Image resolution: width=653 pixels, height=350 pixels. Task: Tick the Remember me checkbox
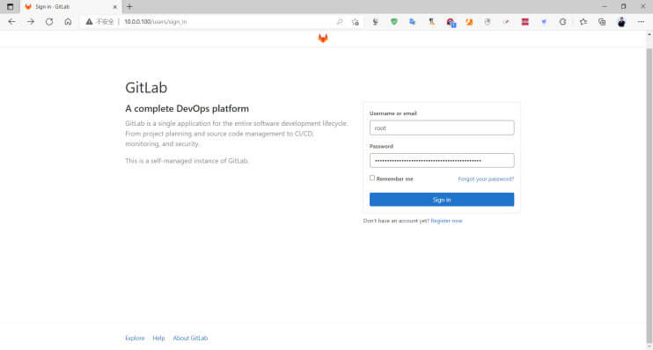pos(372,179)
